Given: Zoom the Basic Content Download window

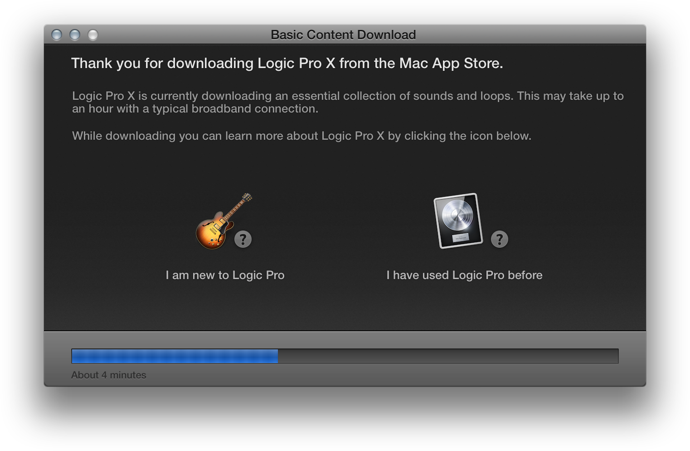Looking at the screenshot, I should pos(93,35).
